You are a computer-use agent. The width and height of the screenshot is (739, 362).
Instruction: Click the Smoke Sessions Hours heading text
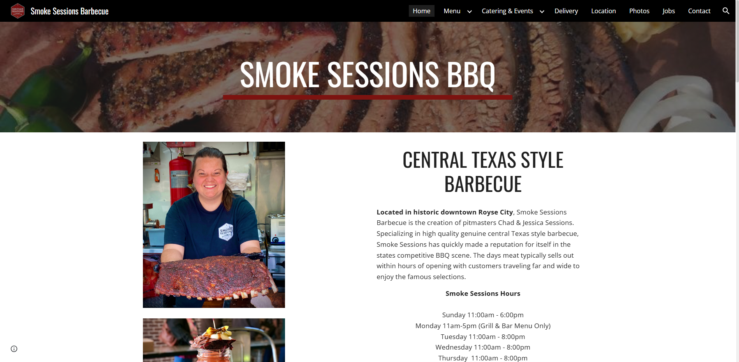[483, 293]
